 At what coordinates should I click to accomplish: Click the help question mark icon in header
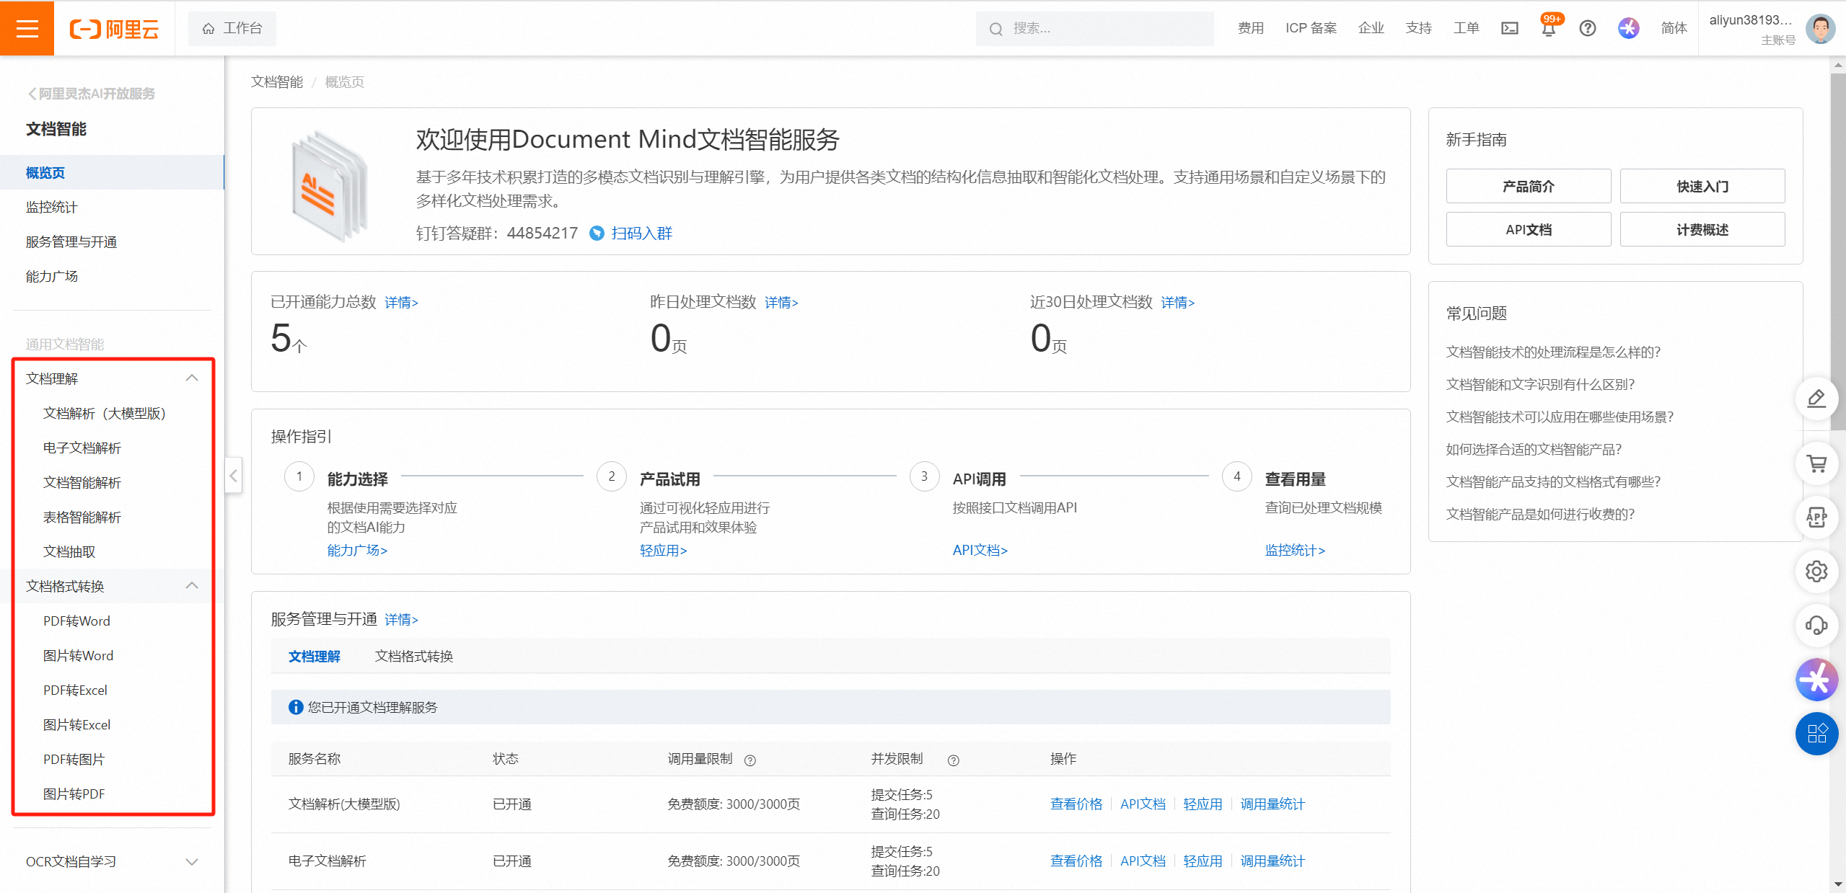coord(1587,28)
